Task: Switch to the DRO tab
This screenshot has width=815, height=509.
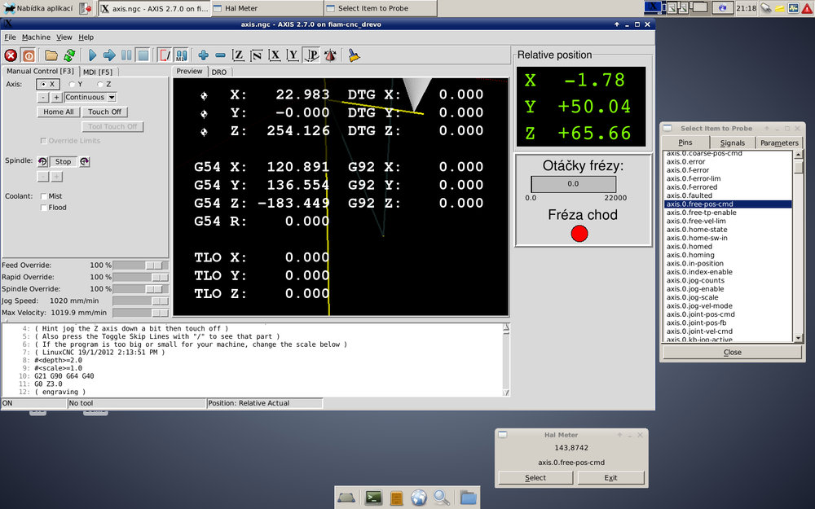Action: [x=218, y=72]
